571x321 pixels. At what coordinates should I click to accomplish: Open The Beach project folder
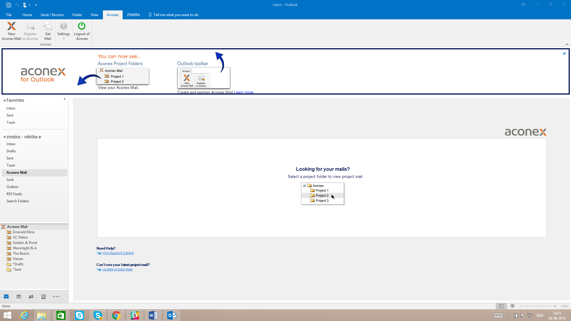[x=21, y=253]
